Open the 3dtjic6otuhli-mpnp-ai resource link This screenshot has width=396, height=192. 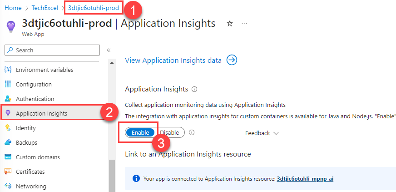click(x=305, y=179)
